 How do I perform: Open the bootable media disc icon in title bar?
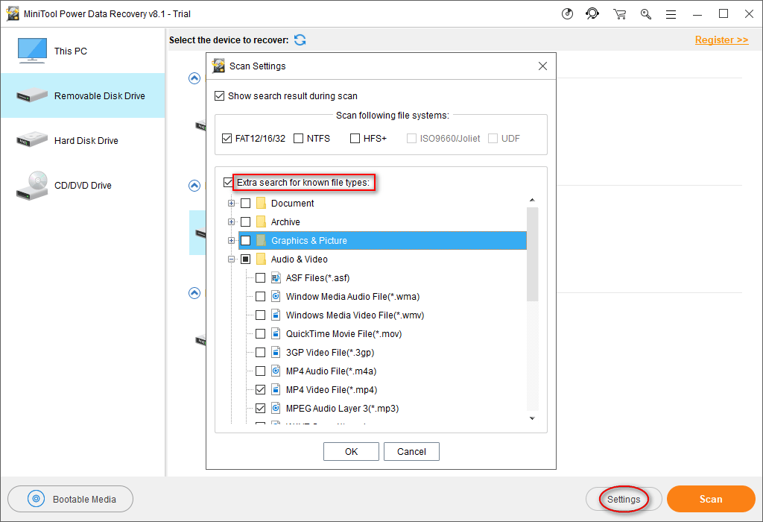pos(567,13)
